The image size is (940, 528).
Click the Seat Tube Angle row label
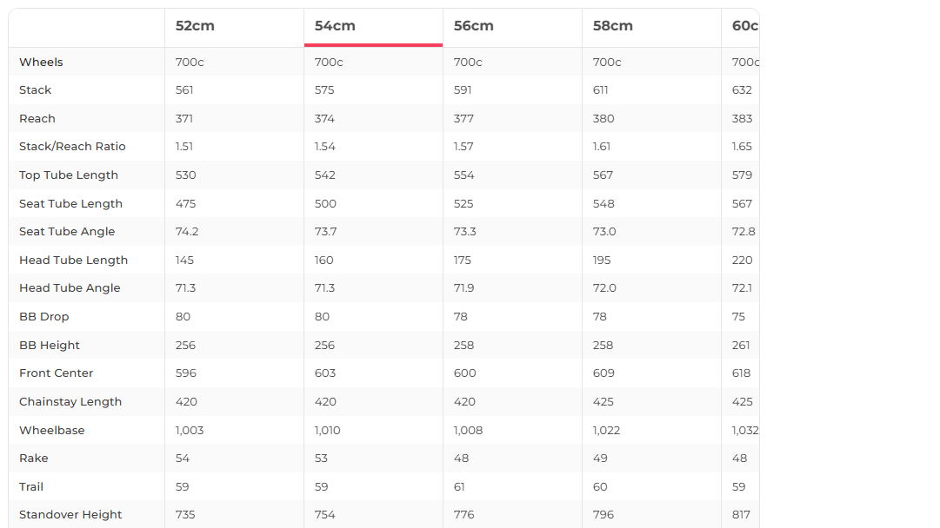point(67,232)
